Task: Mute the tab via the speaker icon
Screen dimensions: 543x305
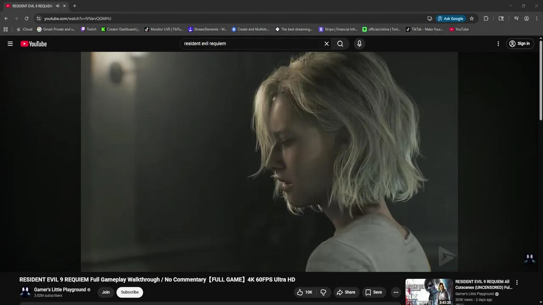Action: click(58, 6)
